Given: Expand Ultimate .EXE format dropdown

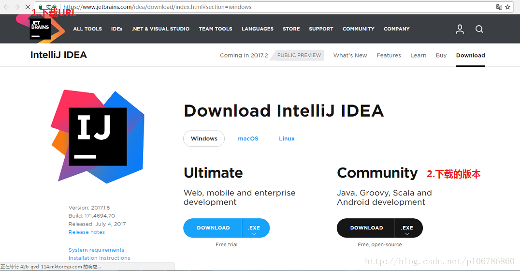Looking at the screenshot, I should click(256, 228).
